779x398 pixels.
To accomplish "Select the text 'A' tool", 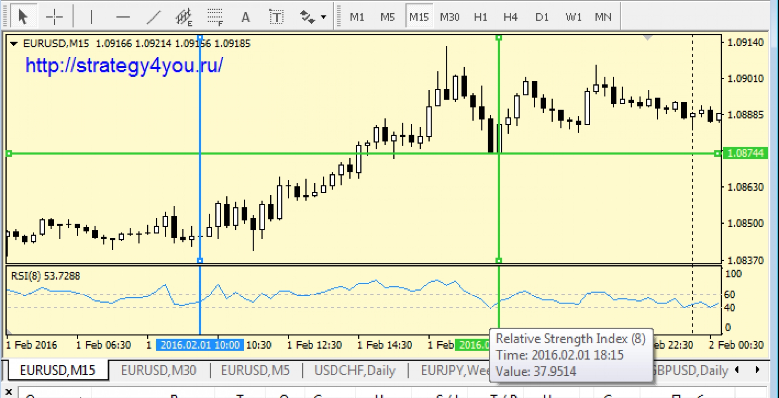I will pos(245,17).
